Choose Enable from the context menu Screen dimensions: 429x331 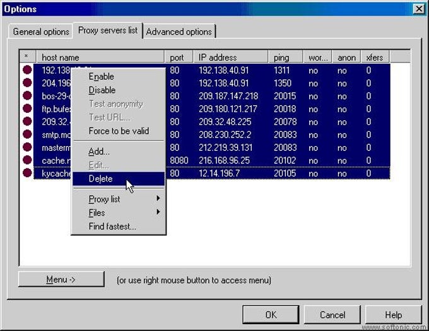[119, 76]
